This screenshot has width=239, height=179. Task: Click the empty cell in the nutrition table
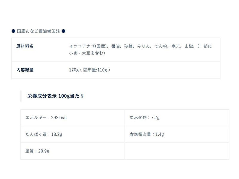[x=177, y=151]
